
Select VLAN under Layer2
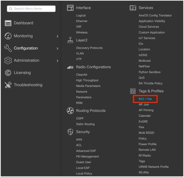(x=80, y=53)
